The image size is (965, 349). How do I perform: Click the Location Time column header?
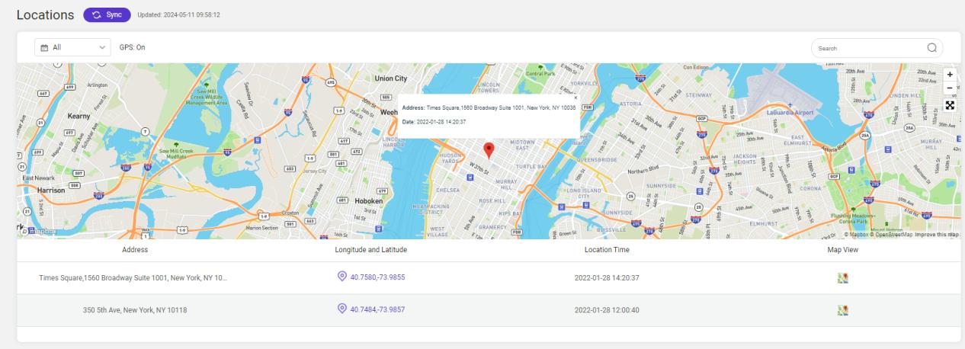coord(607,249)
